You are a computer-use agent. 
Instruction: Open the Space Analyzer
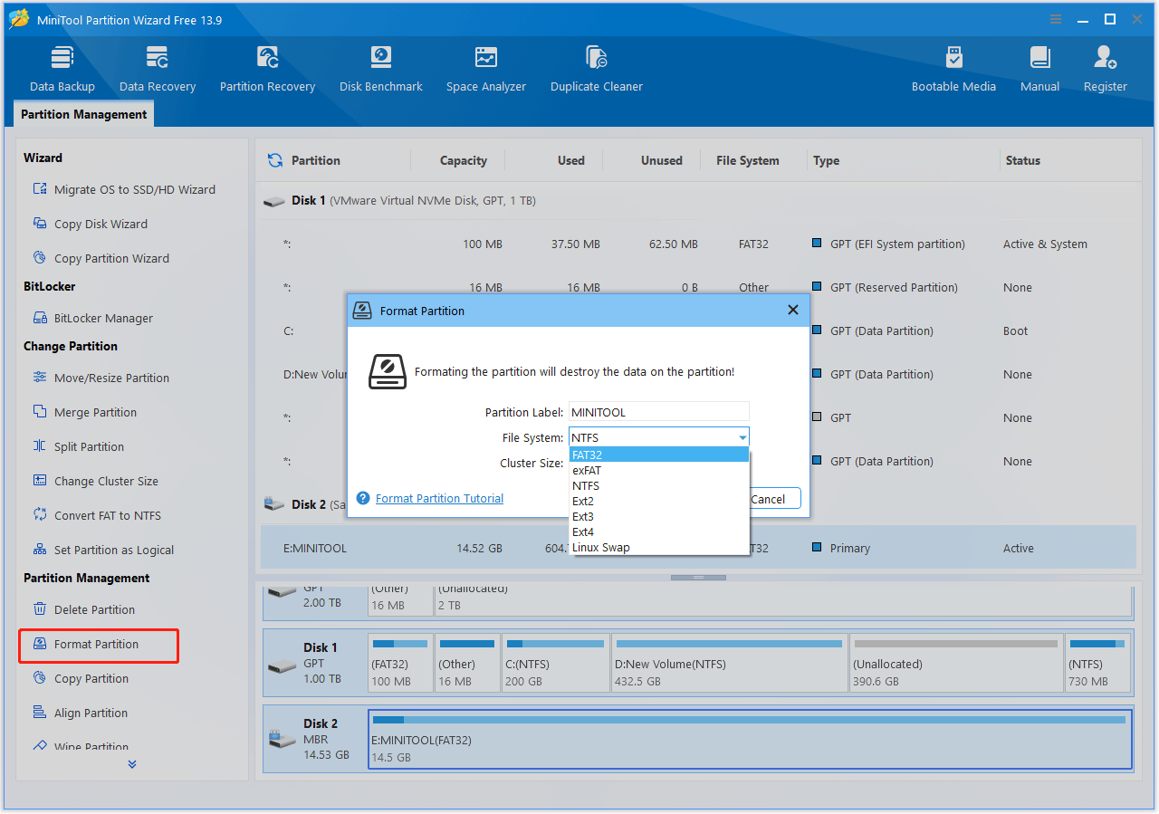(x=486, y=70)
